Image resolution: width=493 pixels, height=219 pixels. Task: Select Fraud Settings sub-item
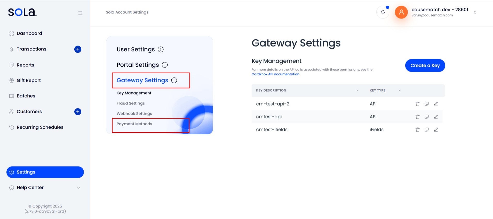[131, 103]
